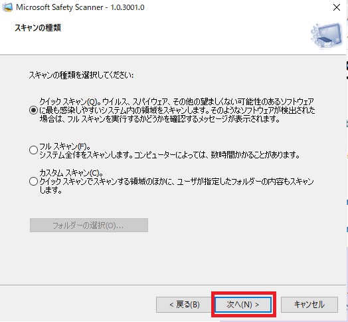This screenshot has height=322, width=348.
Task: Select the カスタム スキャン(C) radio button
Action: pos(33,182)
